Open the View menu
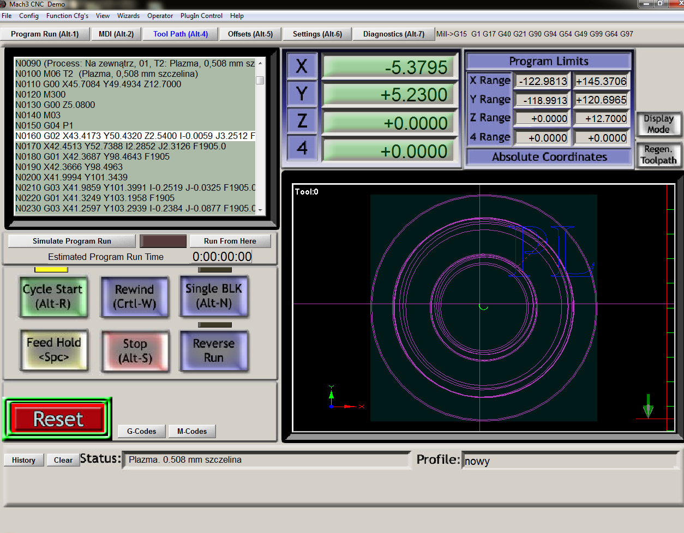Image resolution: width=684 pixels, height=533 pixels. tap(103, 16)
